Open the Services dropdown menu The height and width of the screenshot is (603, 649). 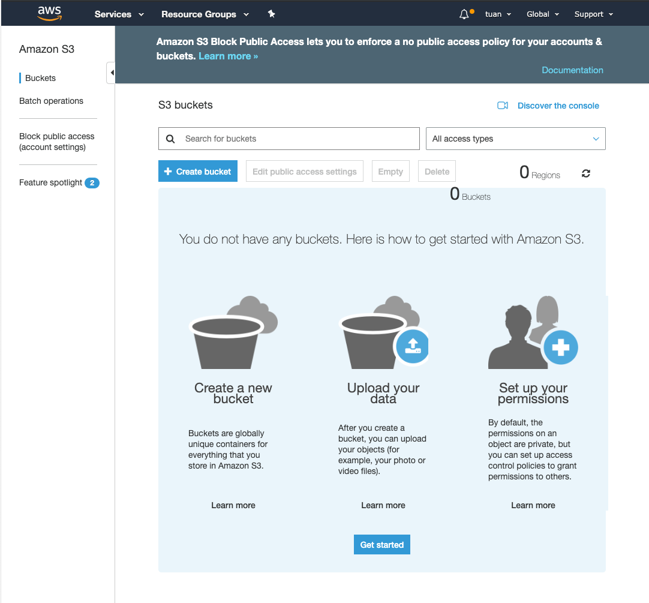tap(119, 14)
